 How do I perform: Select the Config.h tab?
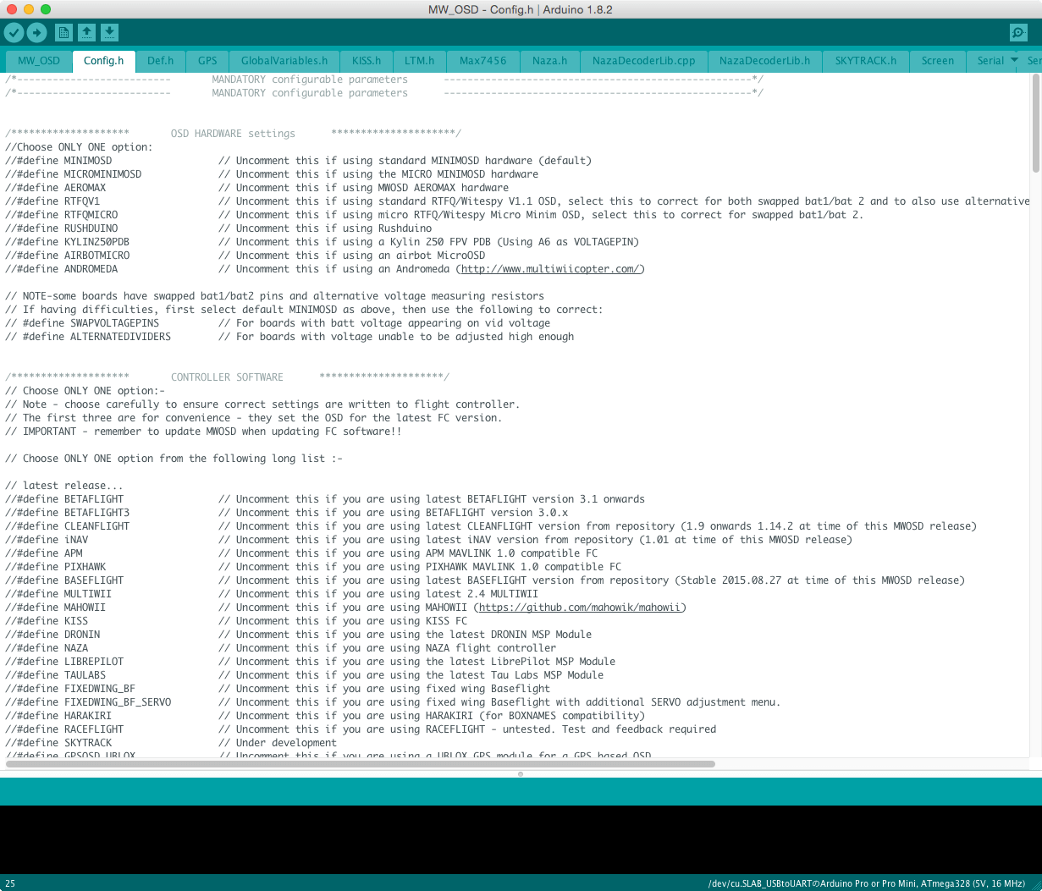pyautogui.click(x=103, y=61)
